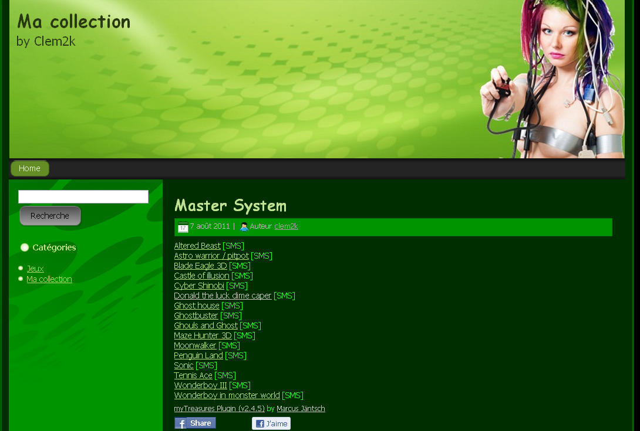The width and height of the screenshot is (640, 431).
Task: Open the Jeux category link
Action: click(35, 269)
